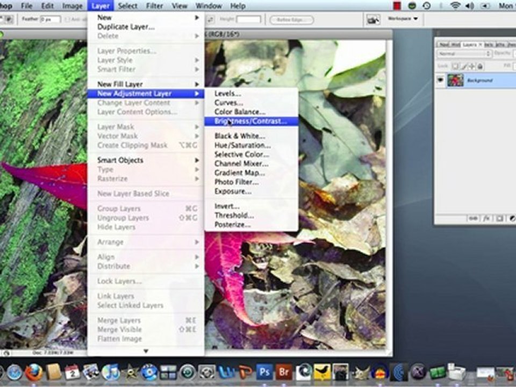Click the lock position move icon

pyautogui.click(x=472, y=66)
